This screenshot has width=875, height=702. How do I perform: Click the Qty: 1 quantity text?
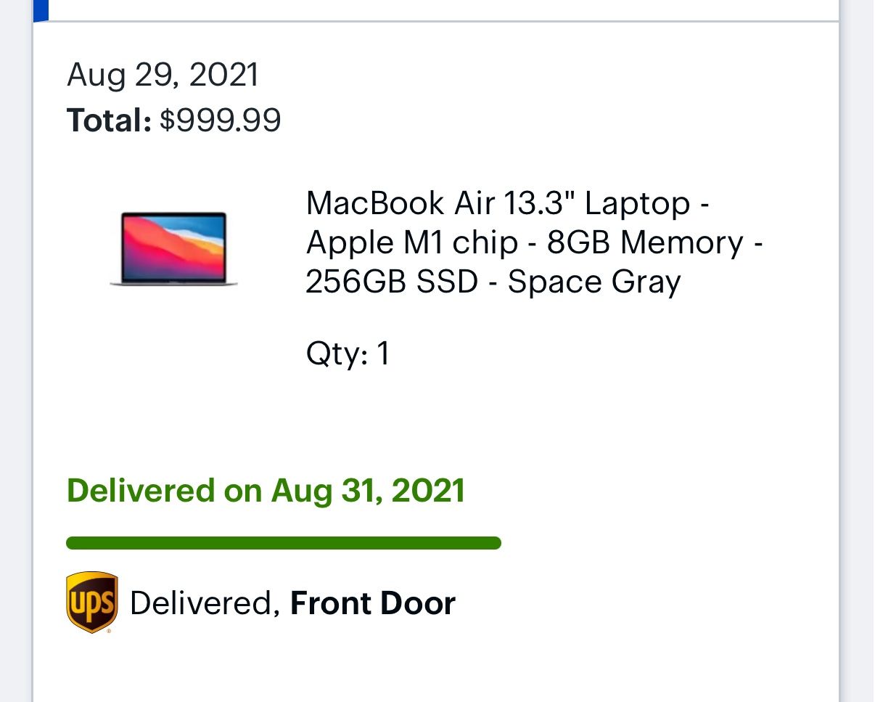tap(348, 354)
